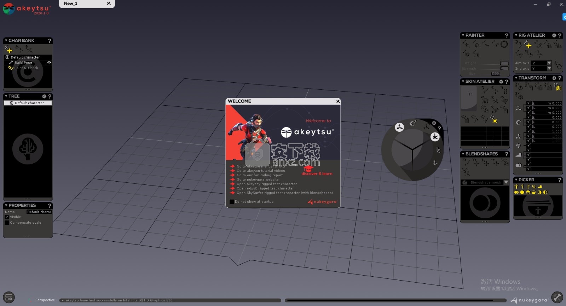
Task: Select Build Pose mode in Char Bank
Action: [x=28, y=63]
